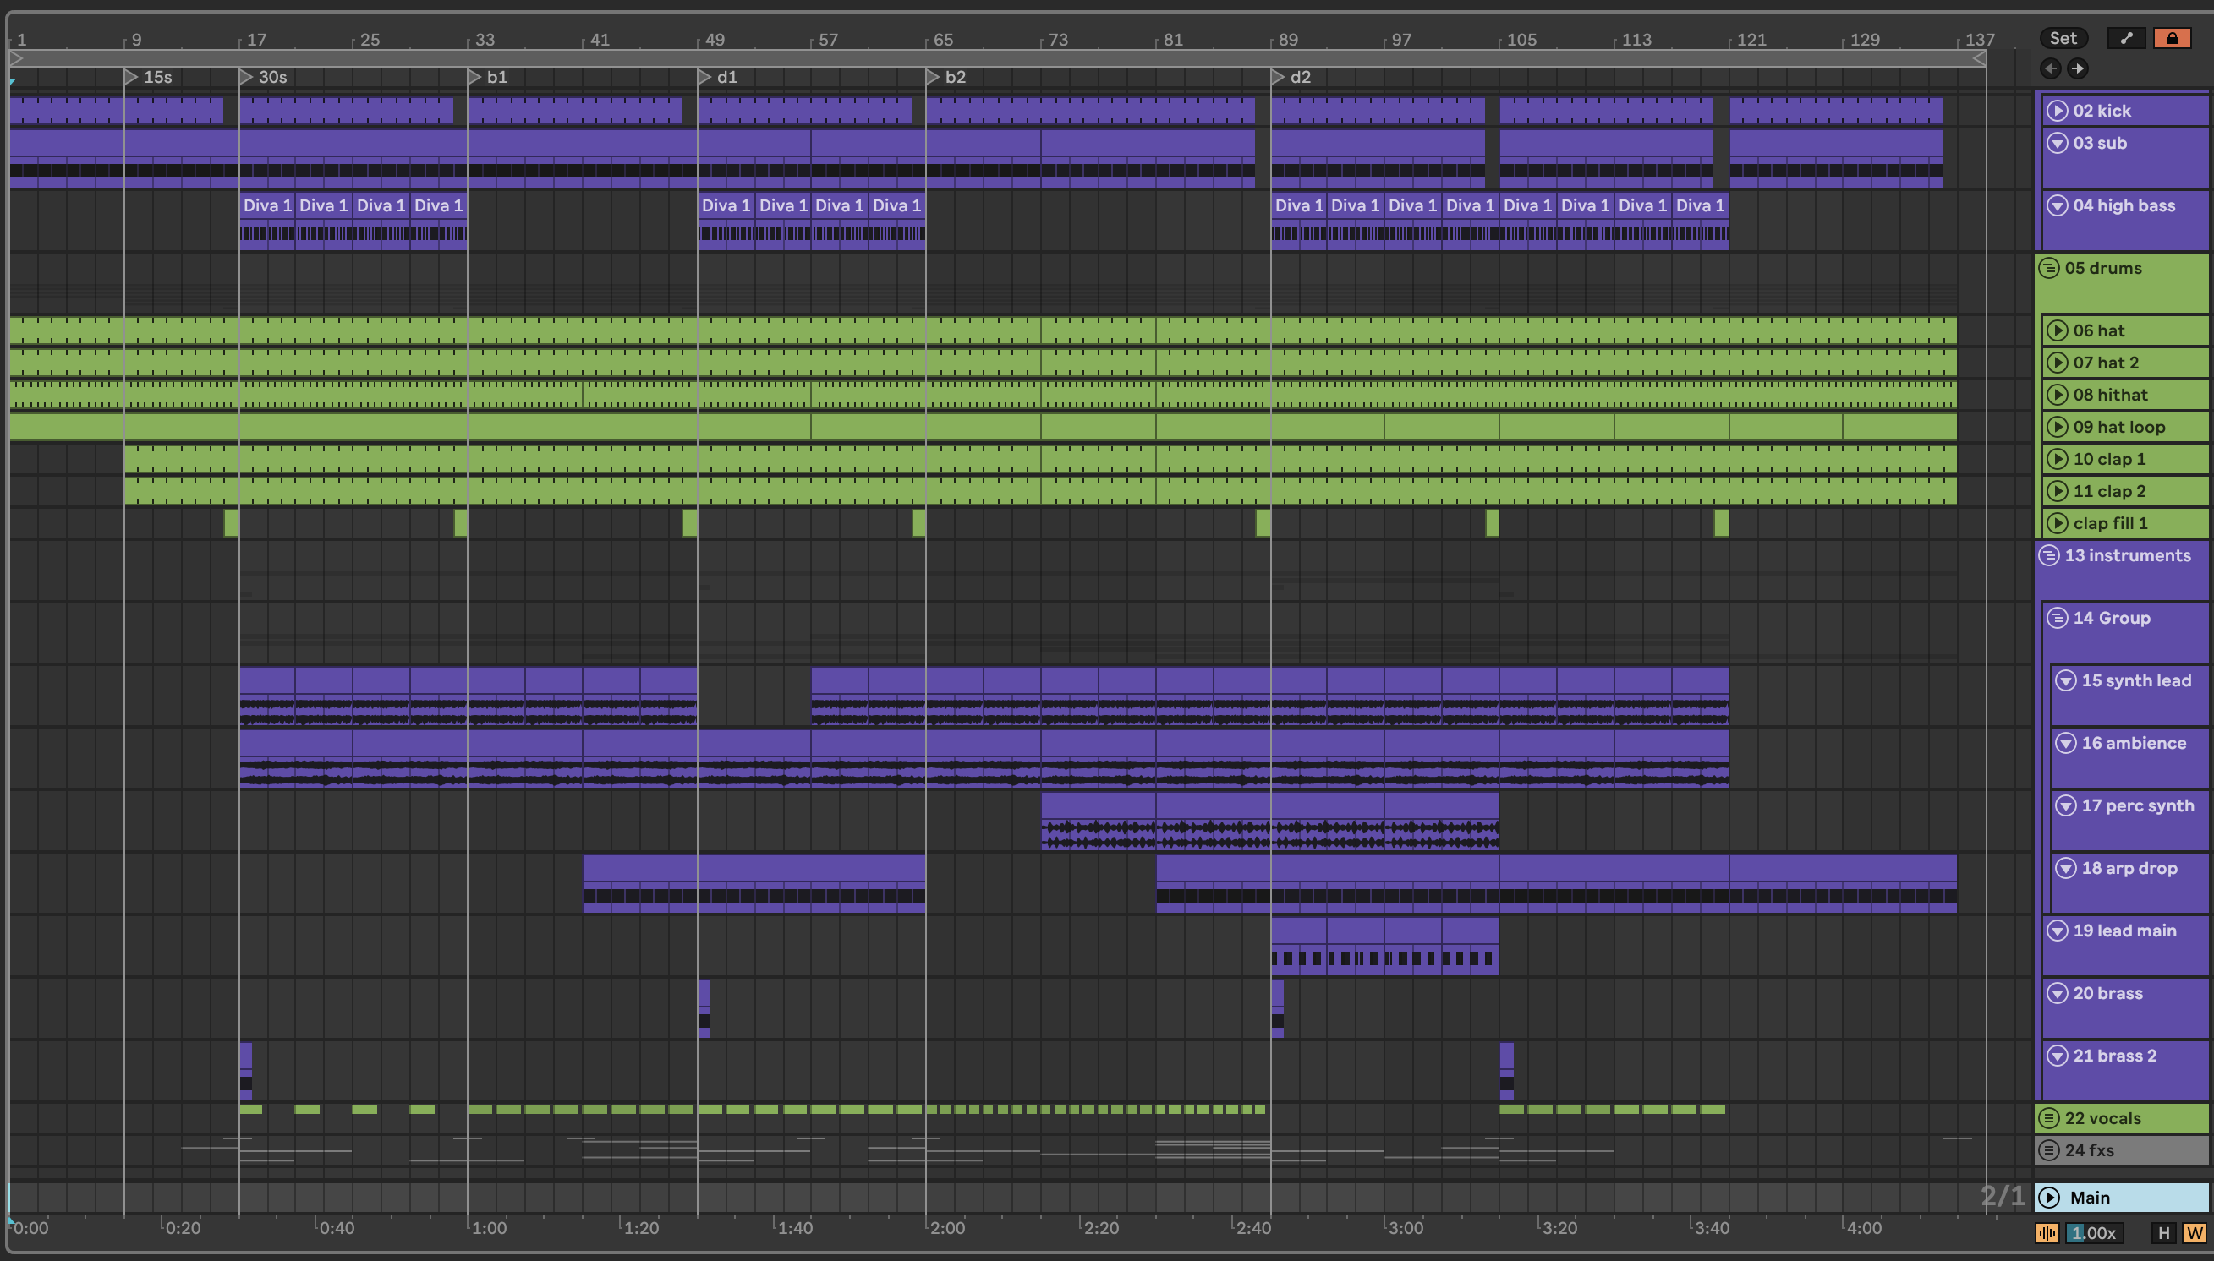The width and height of the screenshot is (2214, 1261).
Task: Select the d2 locator marker
Action: [1278, 77]
